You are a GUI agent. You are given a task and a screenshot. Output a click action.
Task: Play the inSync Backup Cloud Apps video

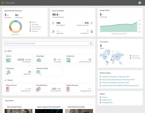[x=79, y=111]
